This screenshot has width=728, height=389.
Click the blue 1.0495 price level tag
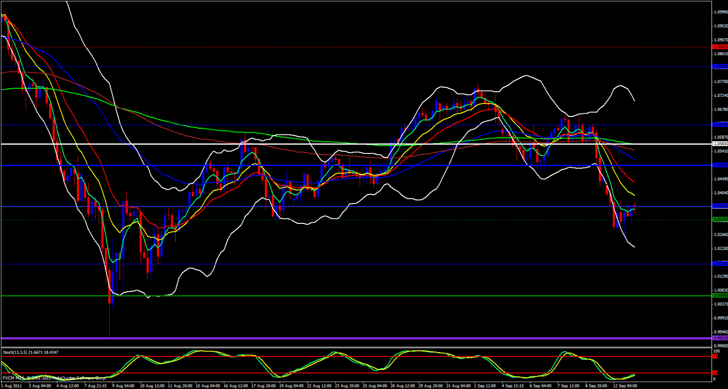point(720,165)
